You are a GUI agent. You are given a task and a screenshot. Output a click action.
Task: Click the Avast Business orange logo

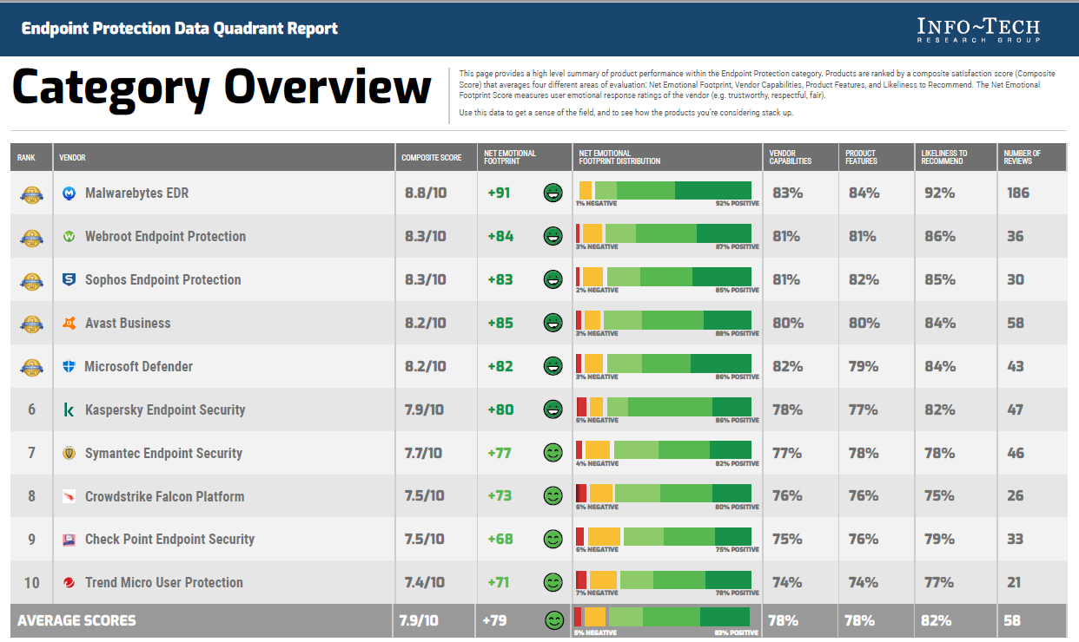tap(70, 323)
